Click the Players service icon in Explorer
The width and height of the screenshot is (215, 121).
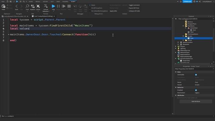pos(178,46)
